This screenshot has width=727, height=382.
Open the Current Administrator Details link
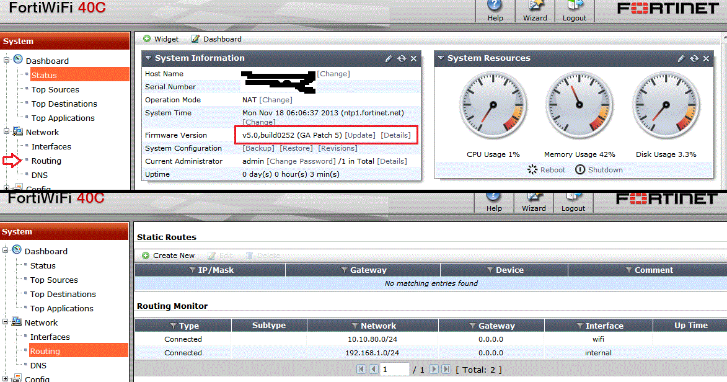coord(392,161)
